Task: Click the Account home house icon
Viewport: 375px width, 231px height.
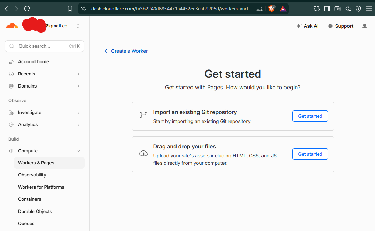Action: pyautogui.click(x=11, y=62)
